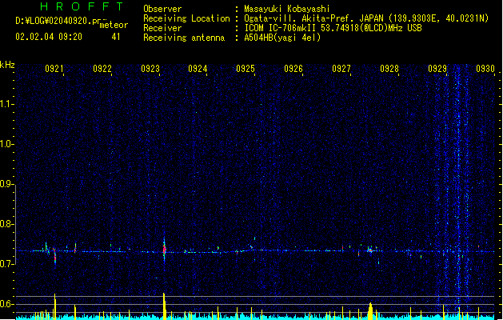Click the date stamp 02.02.04 09:20
This screenshot has width=503, height=320.
[x=49, y=37]
